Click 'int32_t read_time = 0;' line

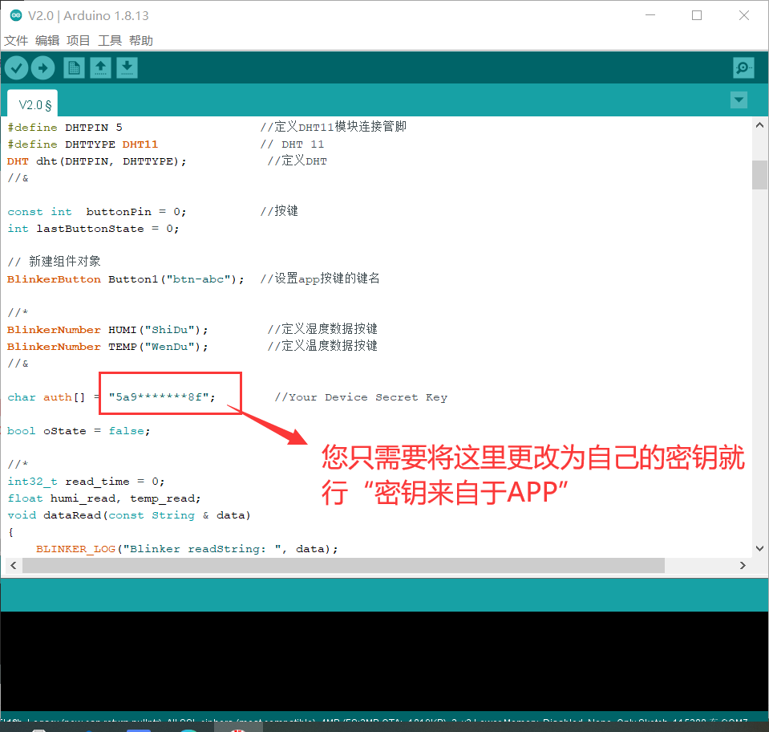click(86, 482)
